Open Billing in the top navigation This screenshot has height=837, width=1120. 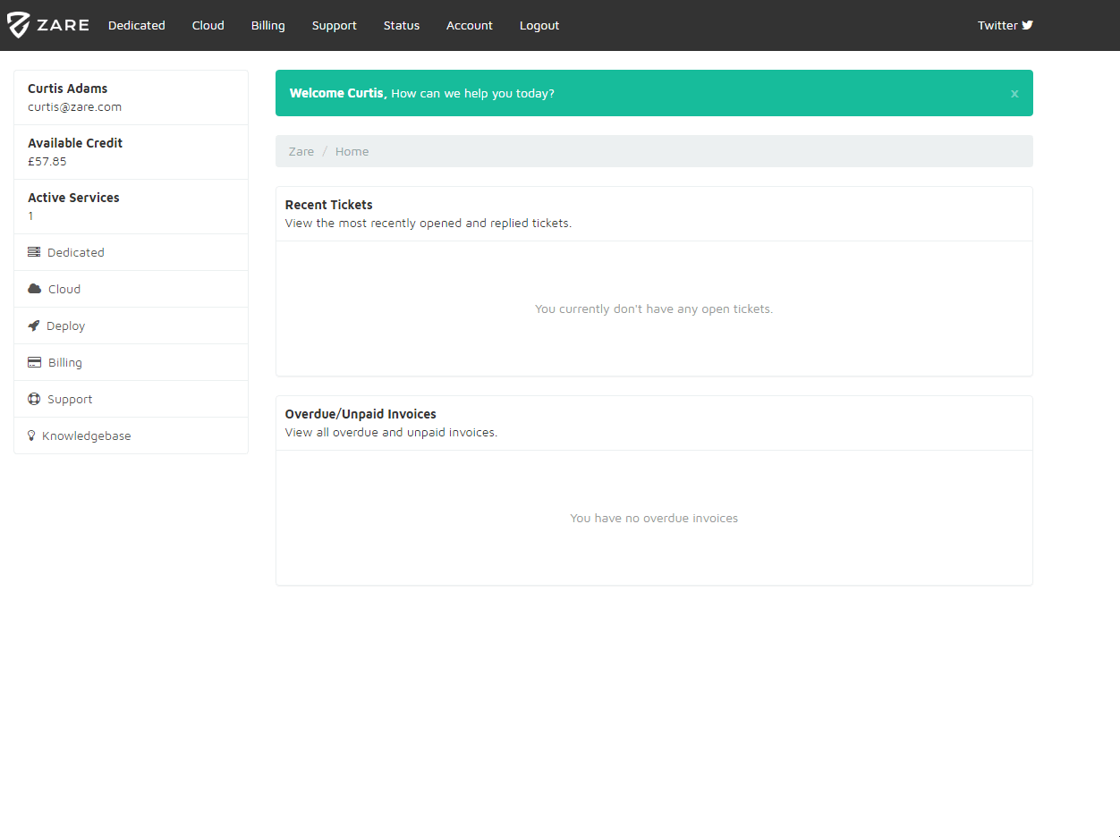click(x=268, y=25)
